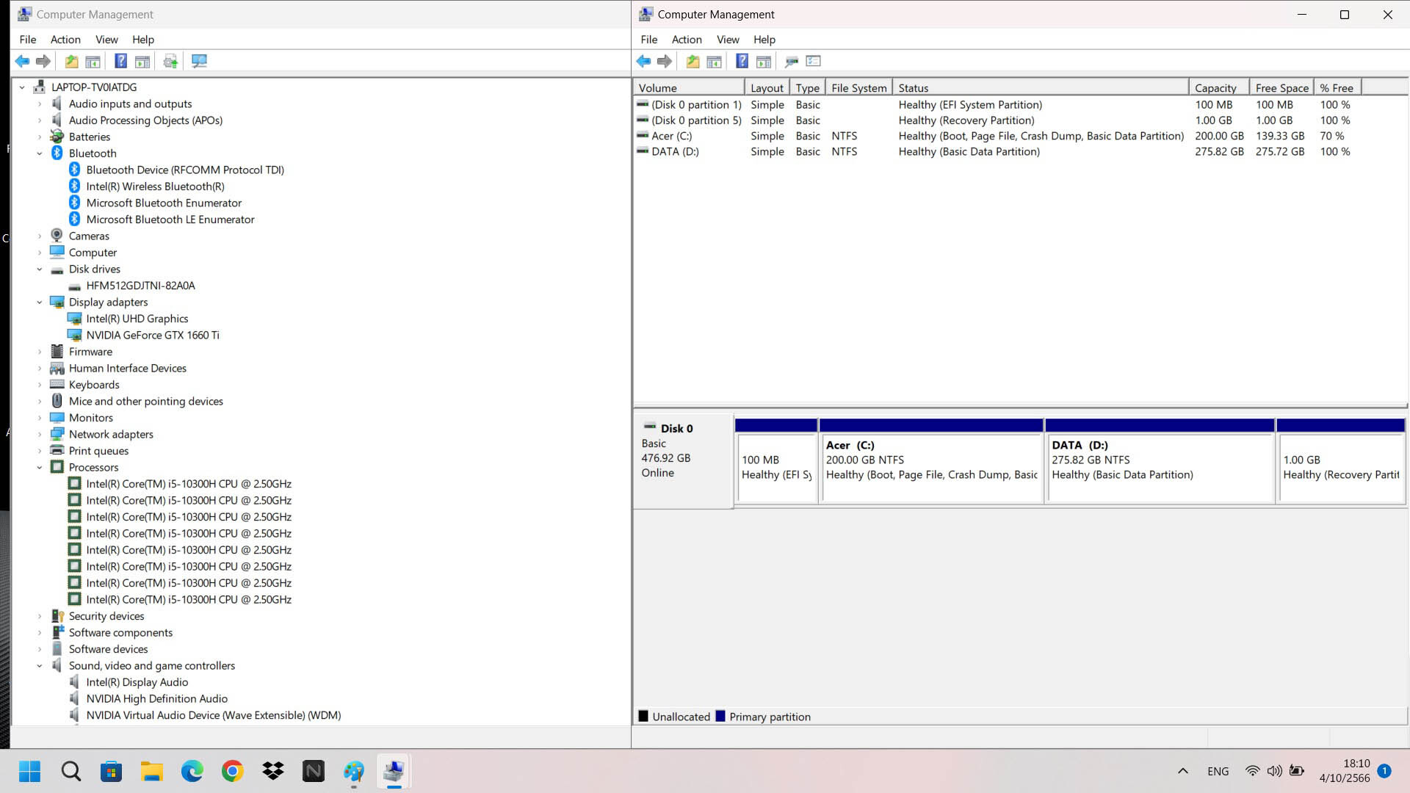Expand the Network adapters category
Viewport: 1410px width, 793px height.
pyautogui.click(x=40, y=435)
